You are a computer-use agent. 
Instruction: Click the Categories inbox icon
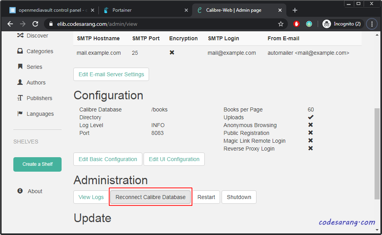pos(20,51)
